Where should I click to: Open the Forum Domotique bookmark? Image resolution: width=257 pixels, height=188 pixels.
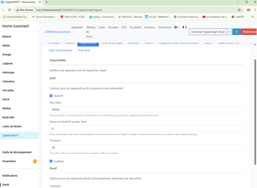[44, 17]
